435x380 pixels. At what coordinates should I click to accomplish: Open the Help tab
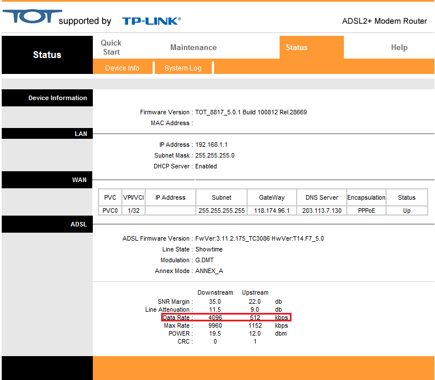pos(399,47)
